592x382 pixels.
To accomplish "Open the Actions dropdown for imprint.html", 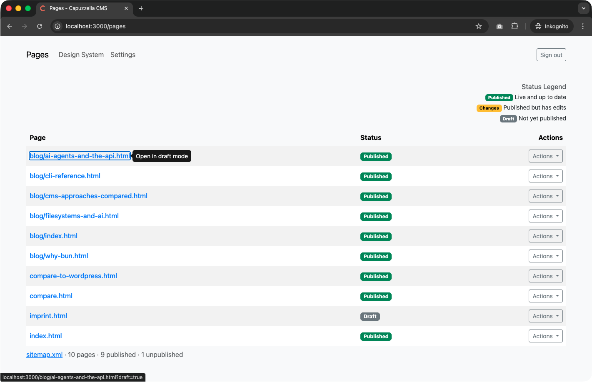I will 545,316.
